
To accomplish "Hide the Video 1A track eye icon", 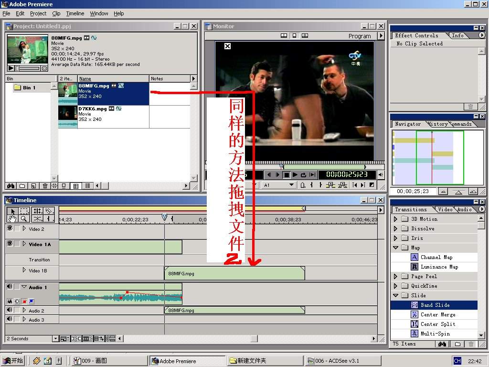I will click(10, 244).
